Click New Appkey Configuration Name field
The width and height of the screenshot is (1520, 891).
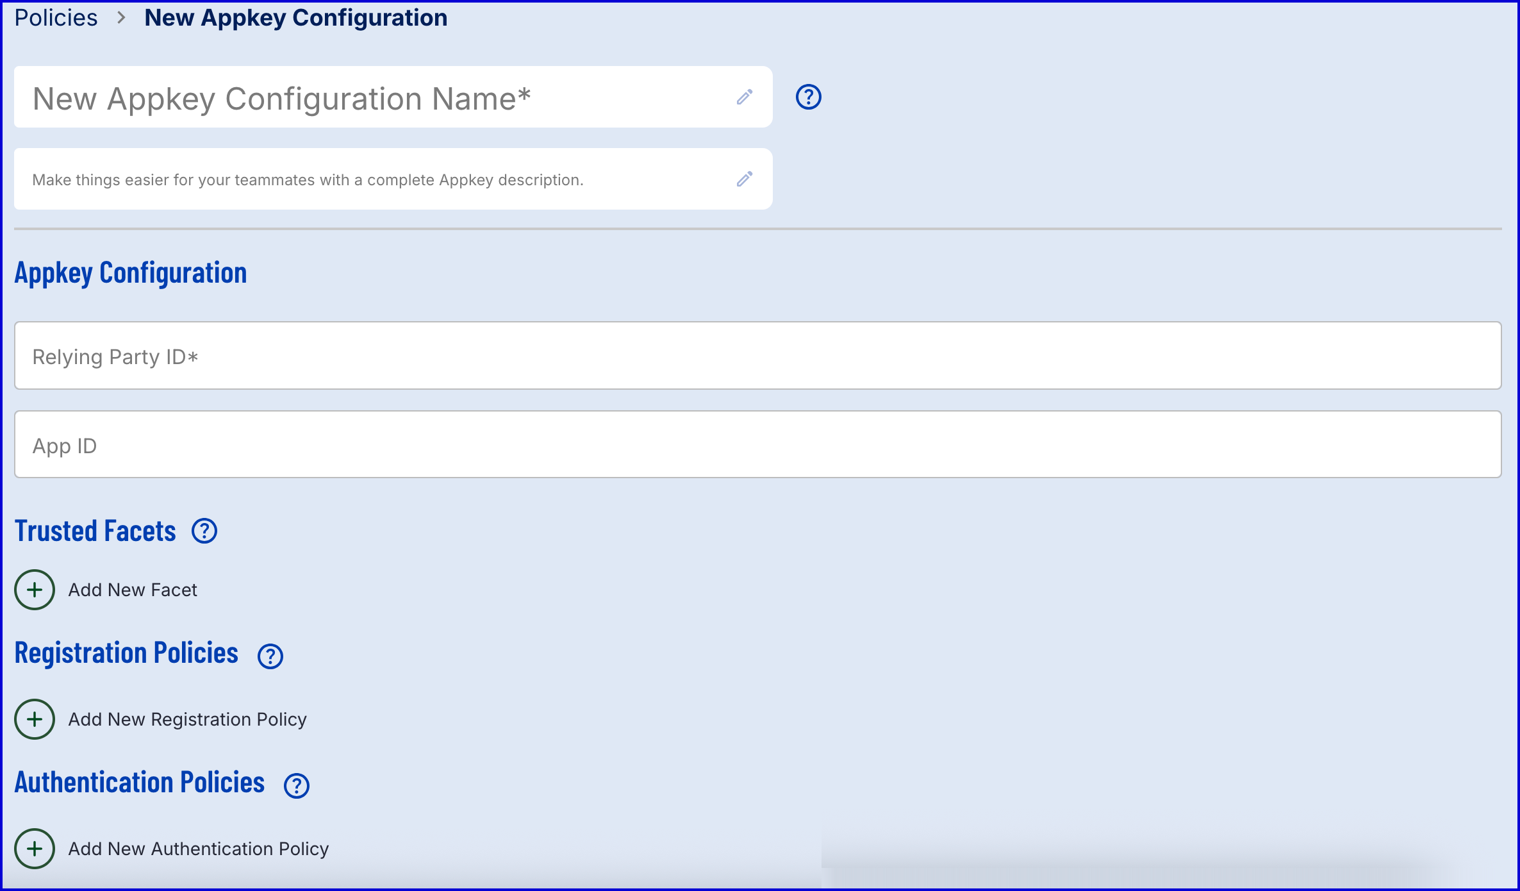point(372,97)
